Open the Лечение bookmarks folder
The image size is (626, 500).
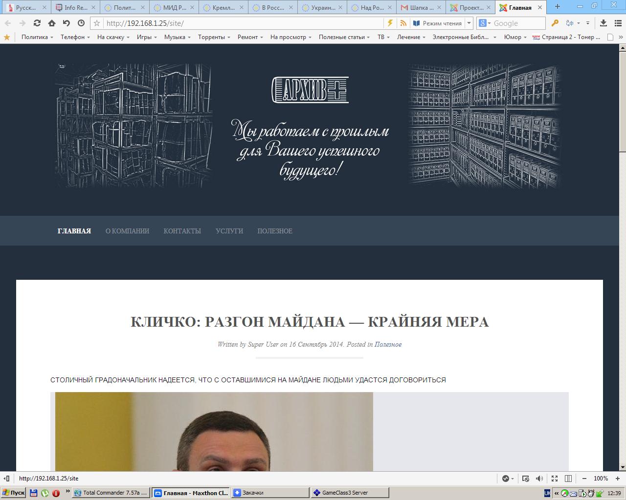pyautogui.click(x=411, y=37)
